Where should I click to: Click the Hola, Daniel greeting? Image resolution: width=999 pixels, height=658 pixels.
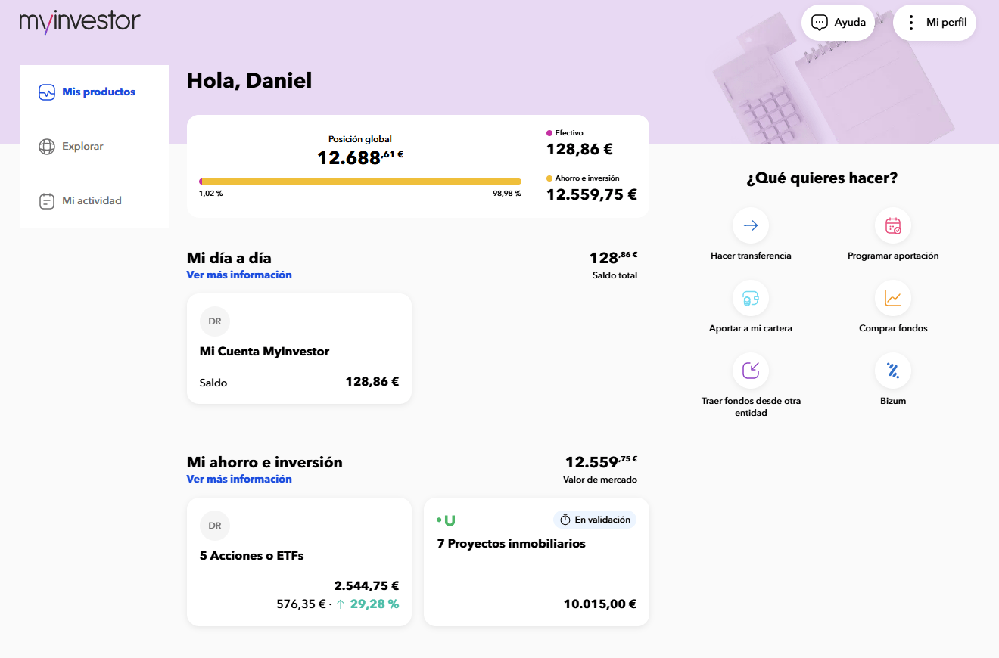(249, 81)
